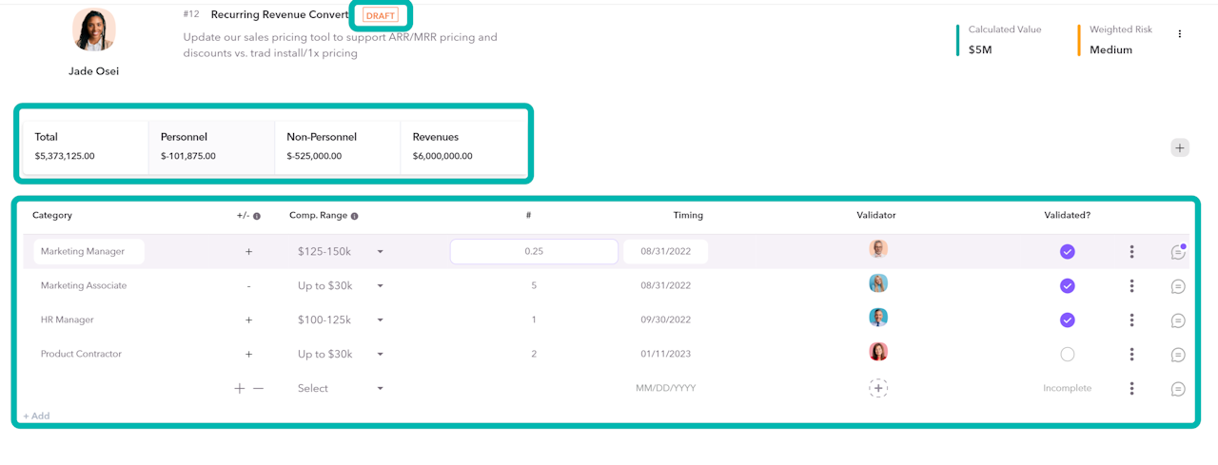Mark Product Contractor as validated

click(1068, 355)
